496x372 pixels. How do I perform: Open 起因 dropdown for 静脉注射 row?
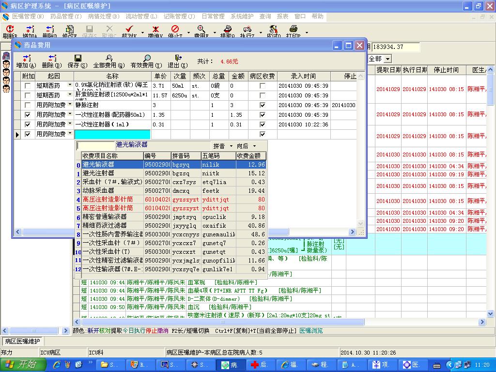coord(70,105)
